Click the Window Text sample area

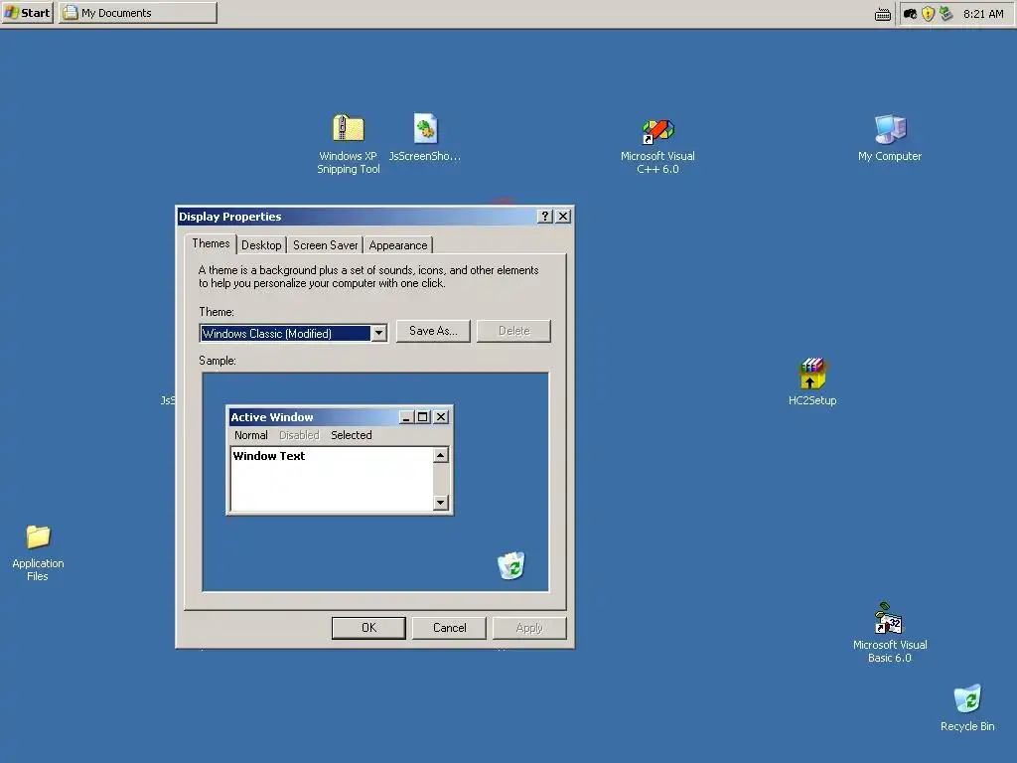[332, 479]
